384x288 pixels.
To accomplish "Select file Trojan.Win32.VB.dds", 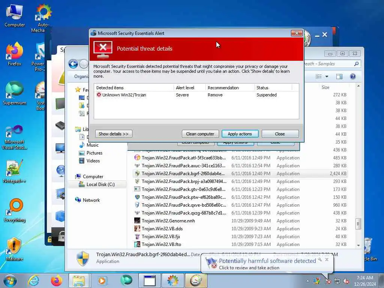I will pos(240,228).
